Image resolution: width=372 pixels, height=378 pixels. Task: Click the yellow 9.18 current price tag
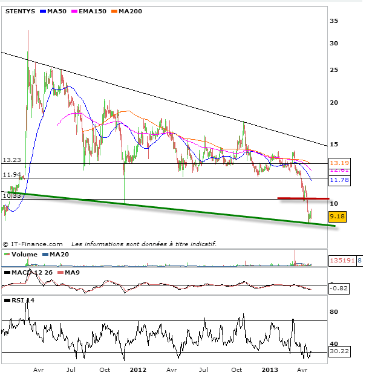click(337, 215)
